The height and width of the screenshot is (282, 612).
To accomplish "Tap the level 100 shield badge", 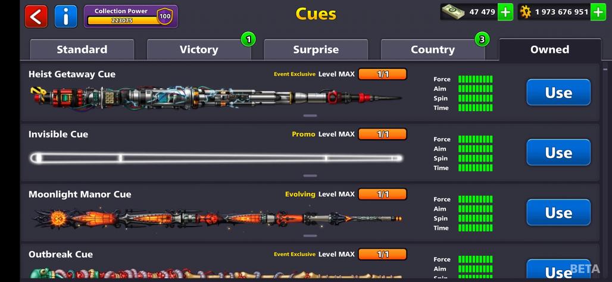I will (165, 17).
